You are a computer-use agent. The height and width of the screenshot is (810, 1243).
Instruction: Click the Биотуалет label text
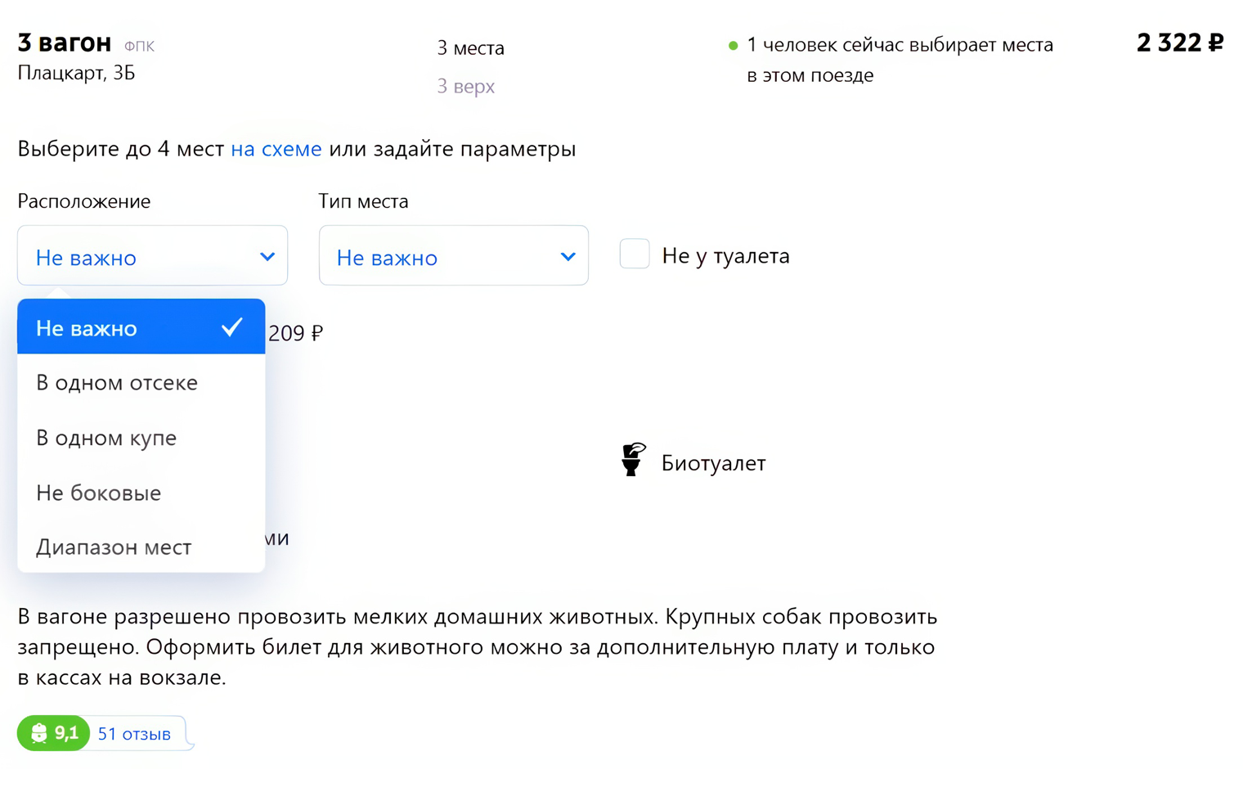[714, 463]
